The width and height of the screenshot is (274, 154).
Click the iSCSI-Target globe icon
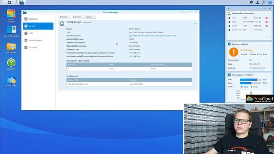(x=62, y=24)
